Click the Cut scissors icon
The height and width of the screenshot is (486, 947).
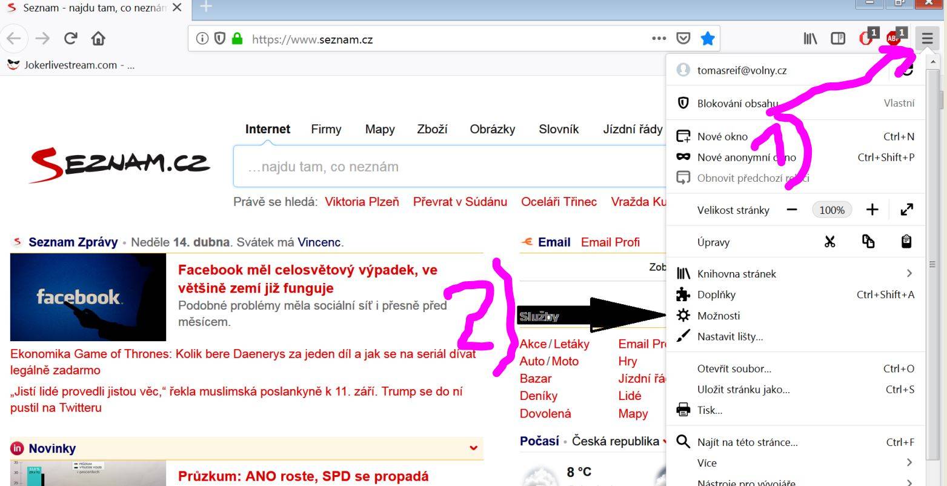829,242
